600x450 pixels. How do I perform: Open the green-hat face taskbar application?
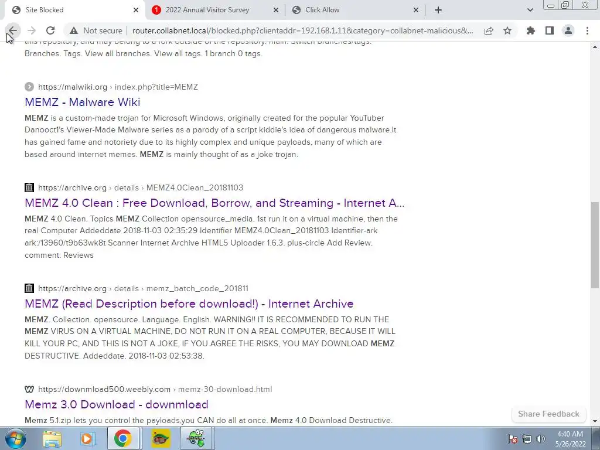click(x=161, y=438)
